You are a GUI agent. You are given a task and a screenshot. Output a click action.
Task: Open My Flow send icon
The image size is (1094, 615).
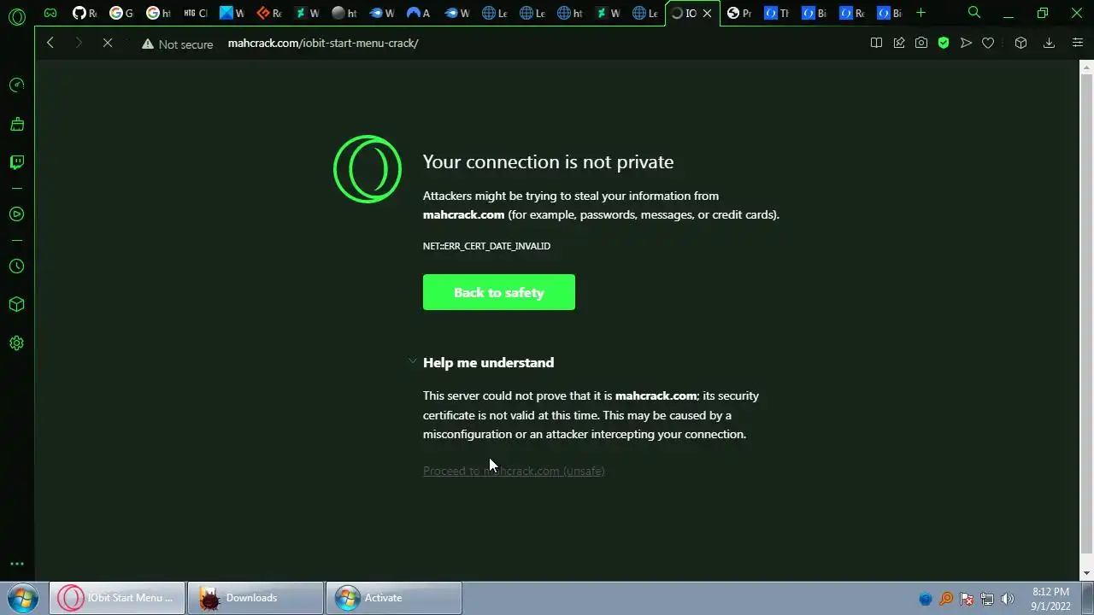pos(966,43)
